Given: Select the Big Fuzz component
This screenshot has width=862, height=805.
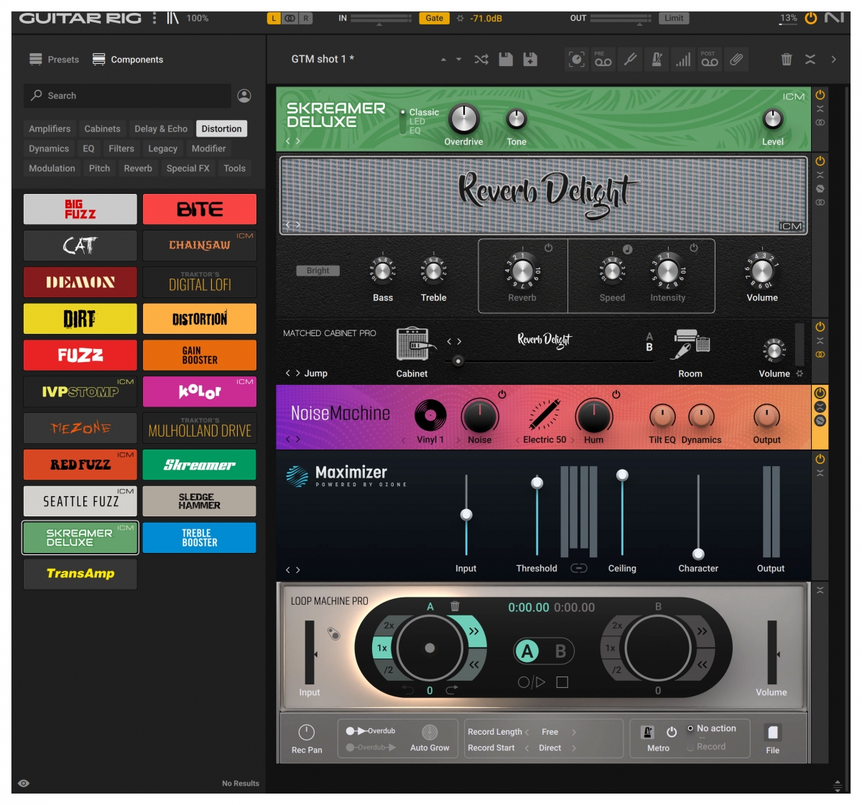Looking at the screenshot, I should (80, 209).
